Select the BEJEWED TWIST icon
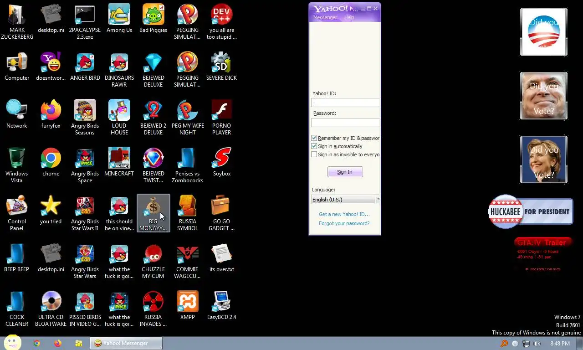The width and height of the screenshot is (583, 350). [153, 165]
